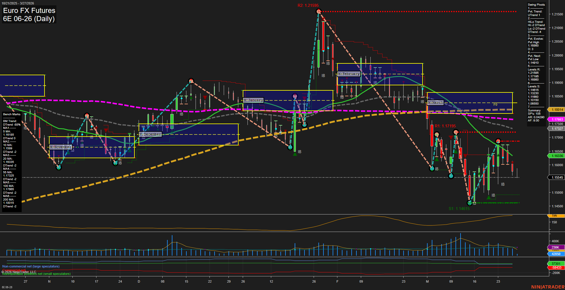Screen dimensions: 565x290
Task: Click the magenta 1.17663 price marker
Action: coord(557,119)
